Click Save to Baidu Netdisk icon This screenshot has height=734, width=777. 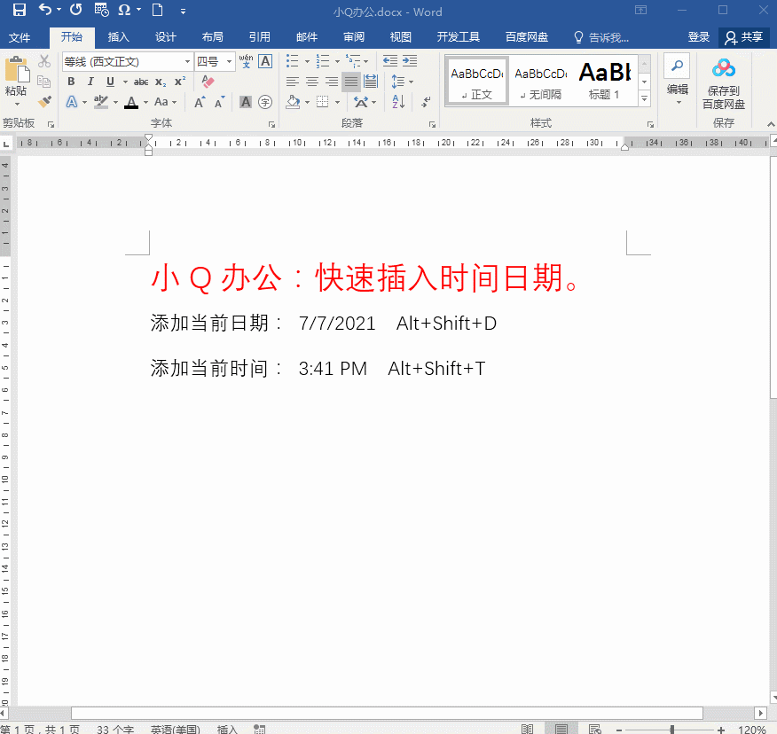tap(724, 83)
